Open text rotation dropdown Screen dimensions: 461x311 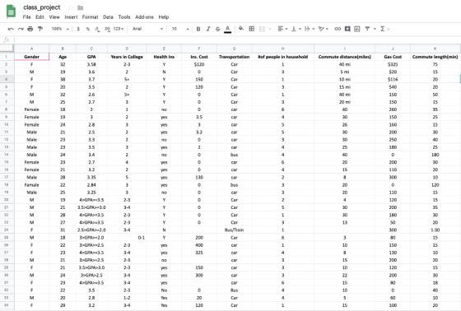324,29
